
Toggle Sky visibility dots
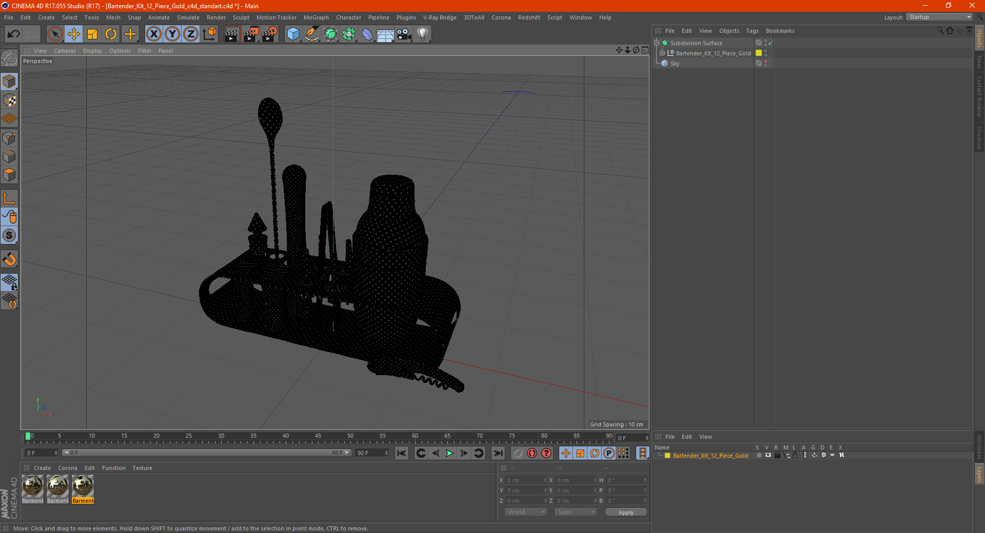tap(765, 64)
